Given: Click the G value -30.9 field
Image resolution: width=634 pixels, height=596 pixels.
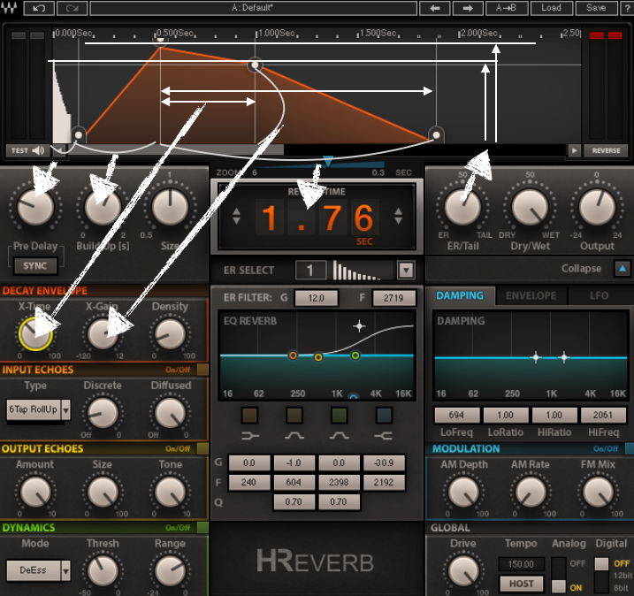Looking at the screenshot, I should [384, 462].
